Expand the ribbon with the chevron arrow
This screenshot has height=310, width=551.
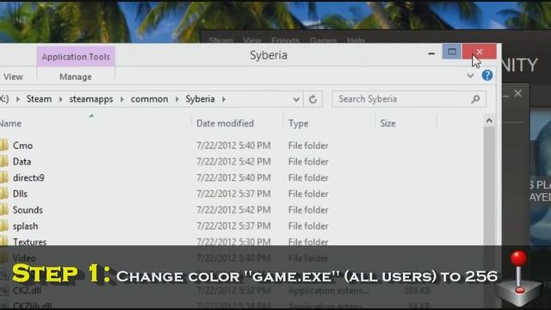coord(470,76)
